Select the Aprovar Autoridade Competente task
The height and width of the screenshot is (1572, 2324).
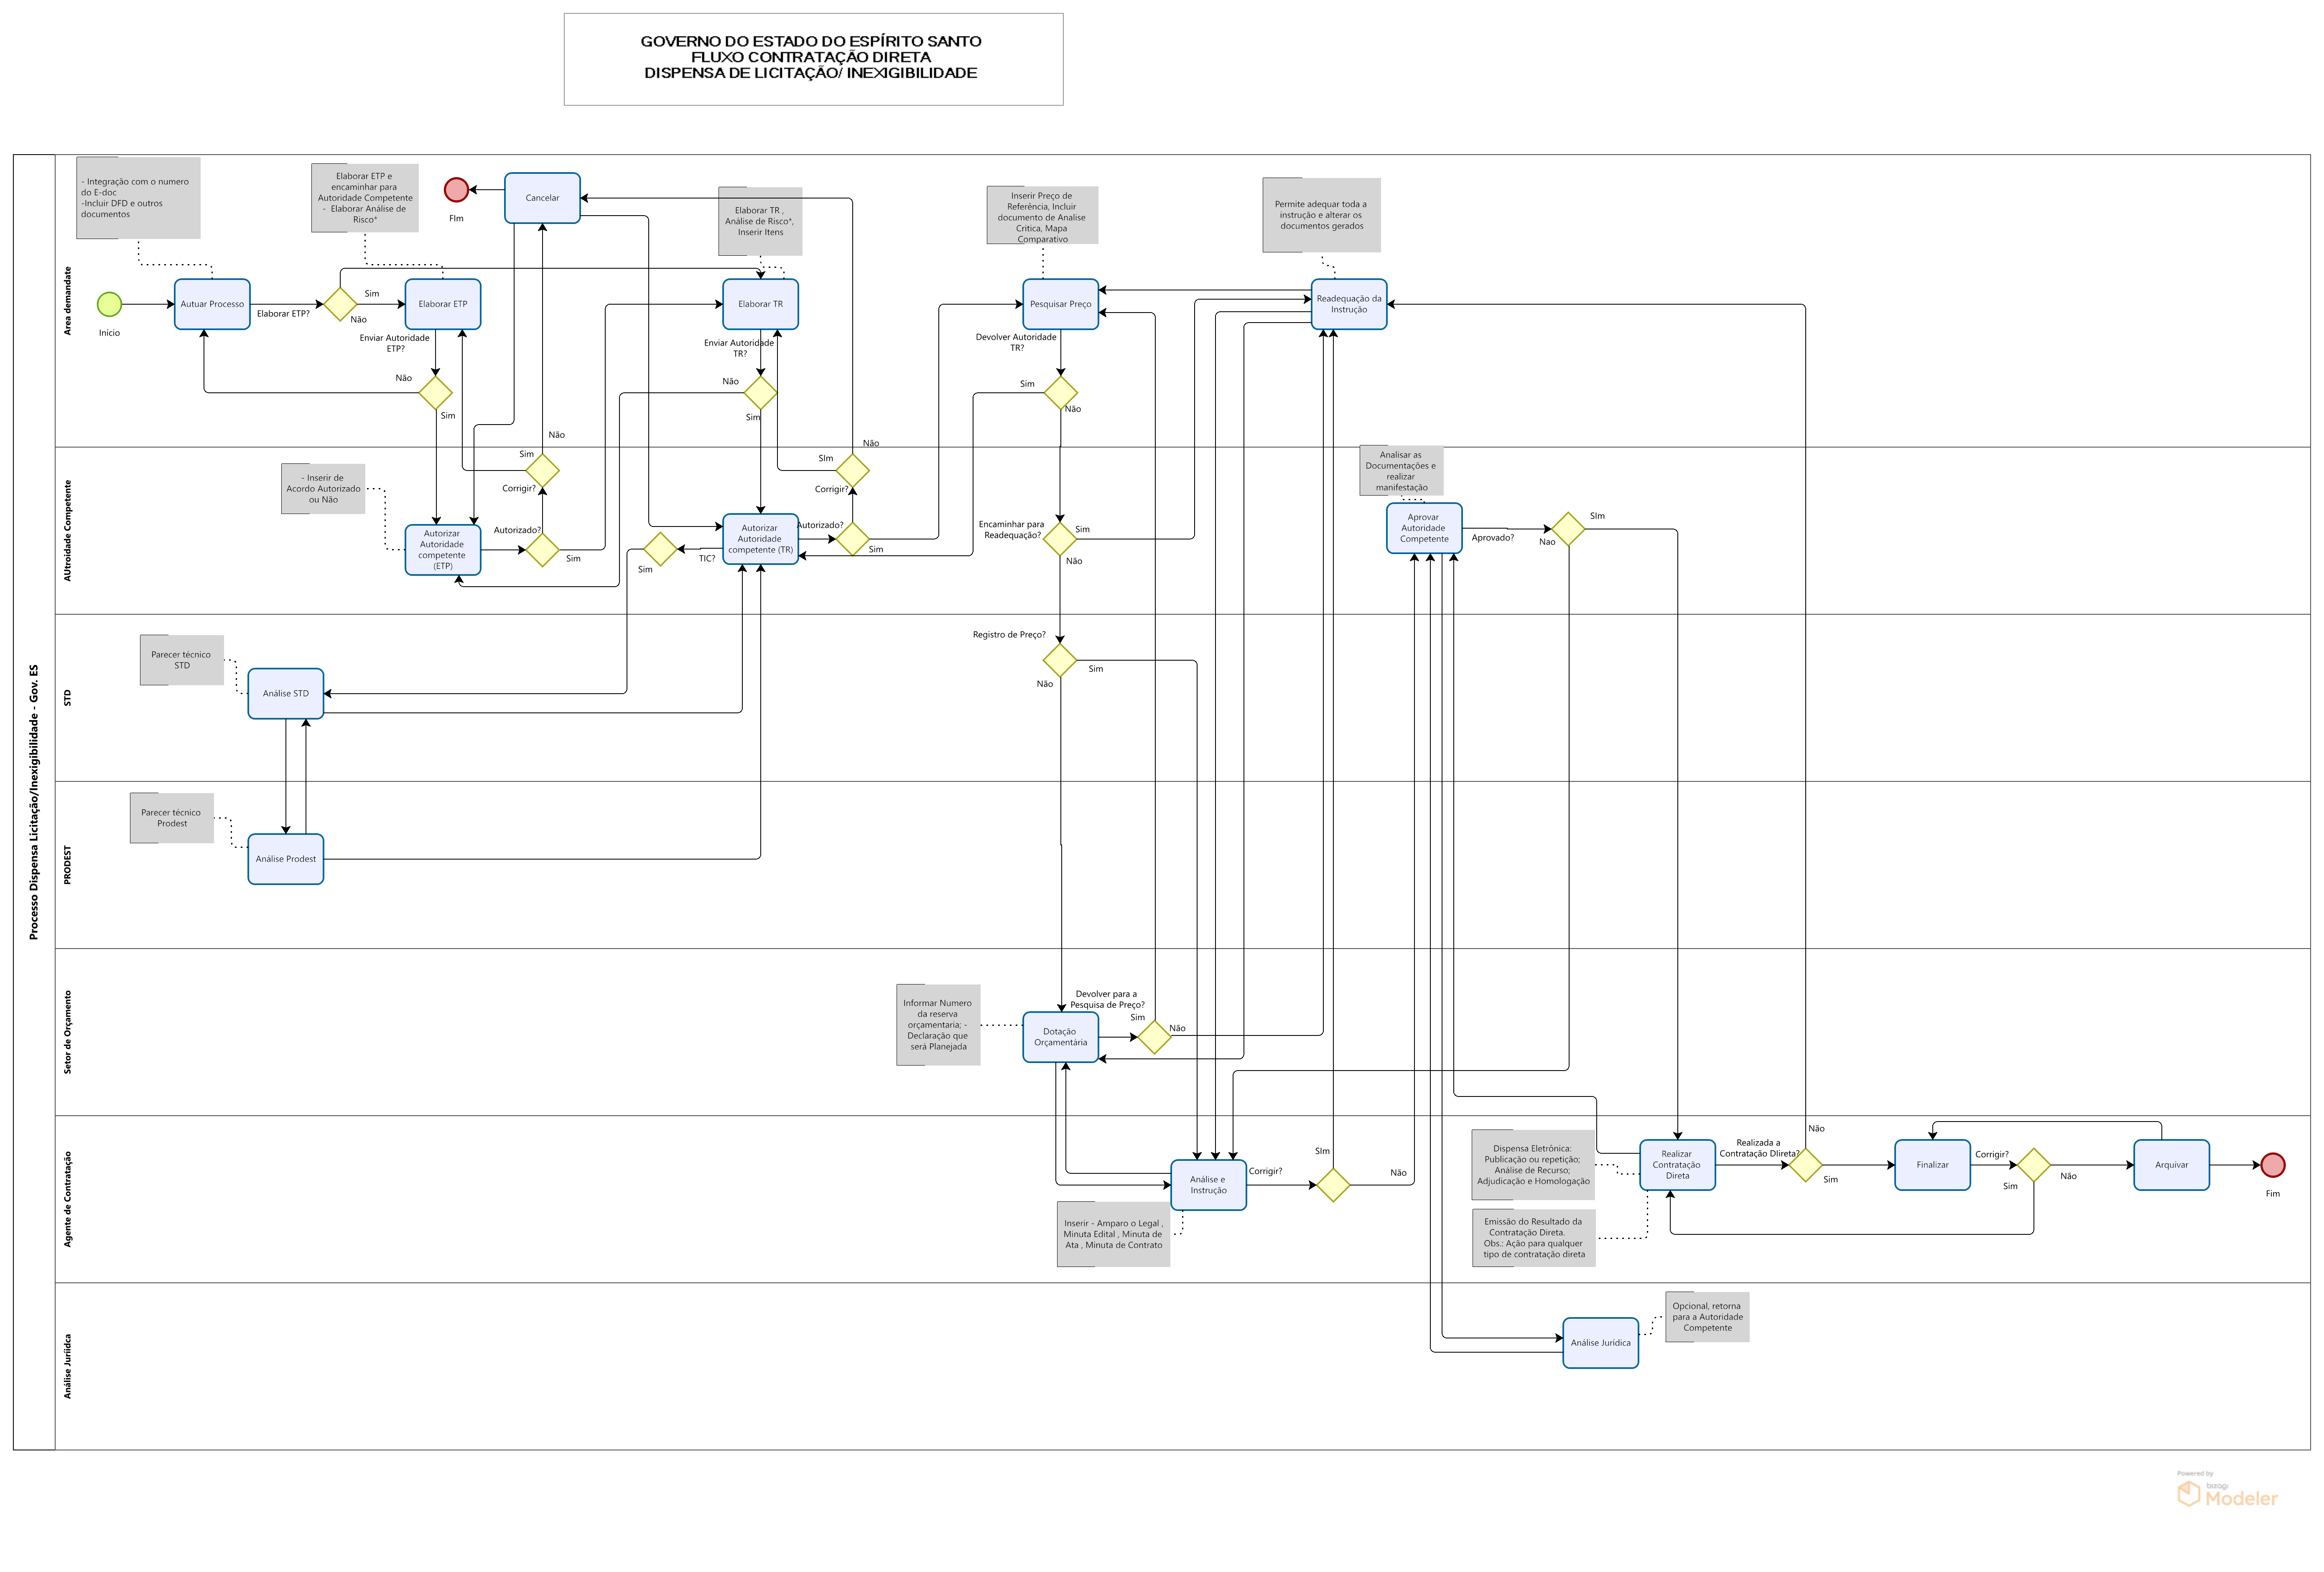coord(1424,528)
